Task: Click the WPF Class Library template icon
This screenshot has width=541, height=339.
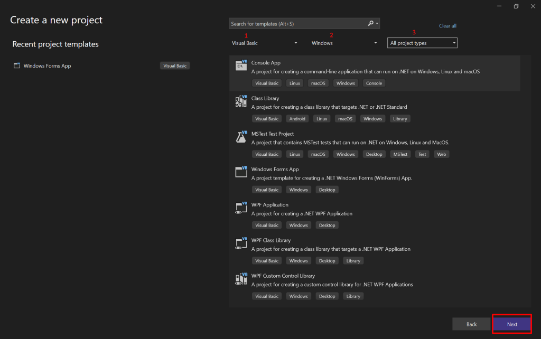Action: [241, 243]
